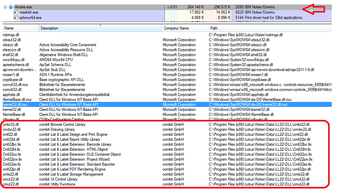
Task: Click 'combit List & Label PDF Rendering Engine'
Action: (73, 169)
